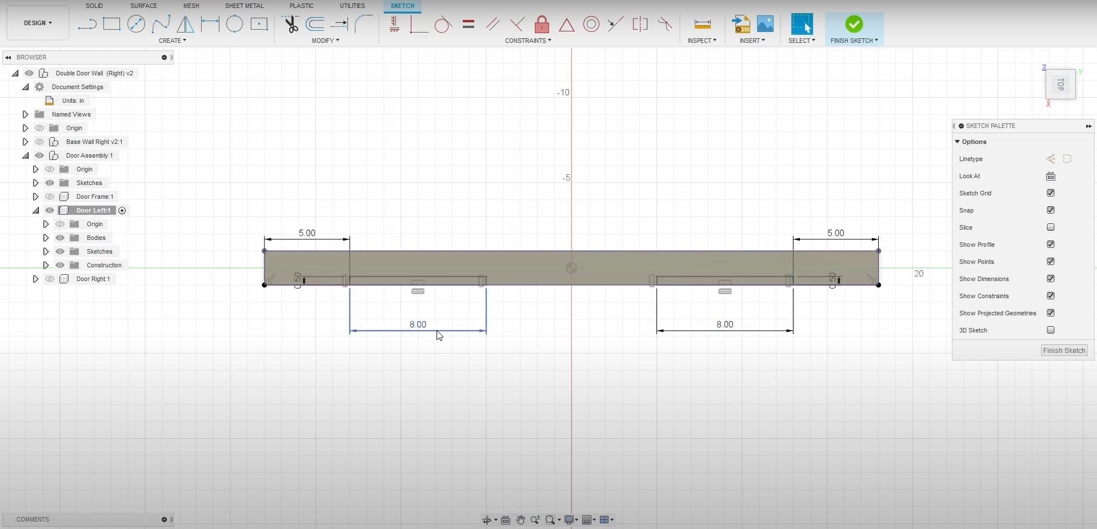Image resolution: width=1097 pixels, height=529 pixels.
Task: Select the Extend tool
Action: (339, 24)
